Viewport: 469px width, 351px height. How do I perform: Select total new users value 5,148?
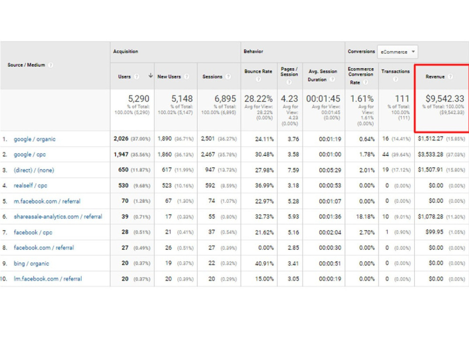[182, 98]
